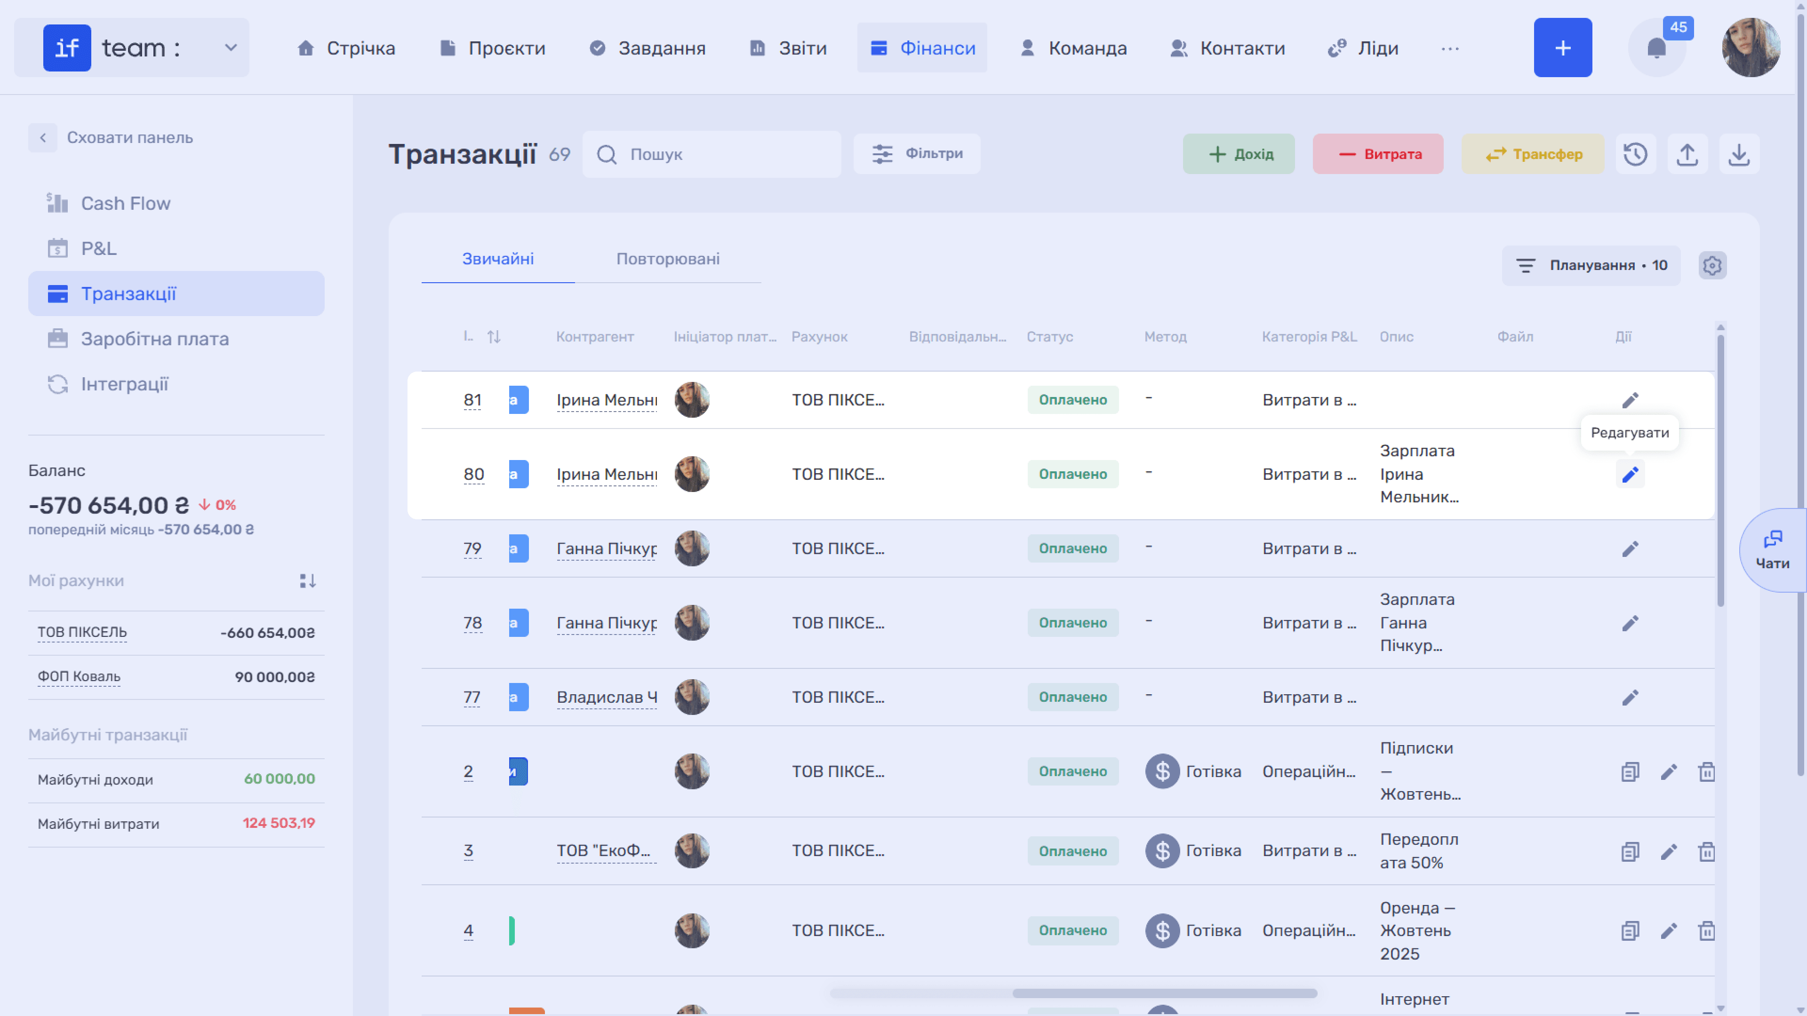Delete transaction 2 with trash icon
The image size is (1807, 1016).
pos(1707,772)
